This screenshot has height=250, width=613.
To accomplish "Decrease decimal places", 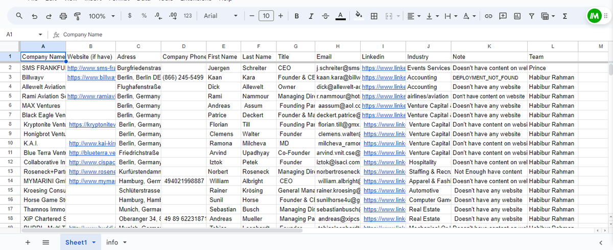I will point(158,16).
